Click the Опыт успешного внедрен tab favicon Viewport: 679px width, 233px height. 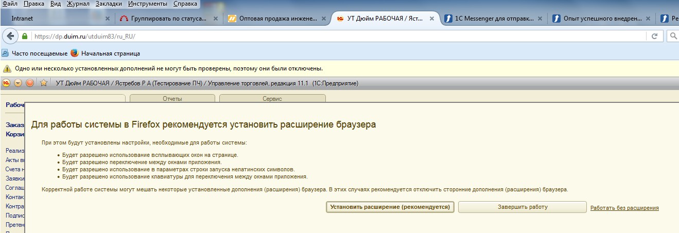click(556, 19)
